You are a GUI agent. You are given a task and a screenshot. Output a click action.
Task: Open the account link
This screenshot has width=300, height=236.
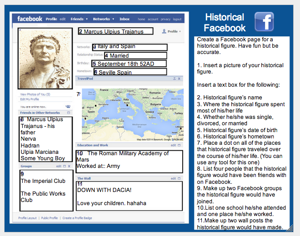153,19
